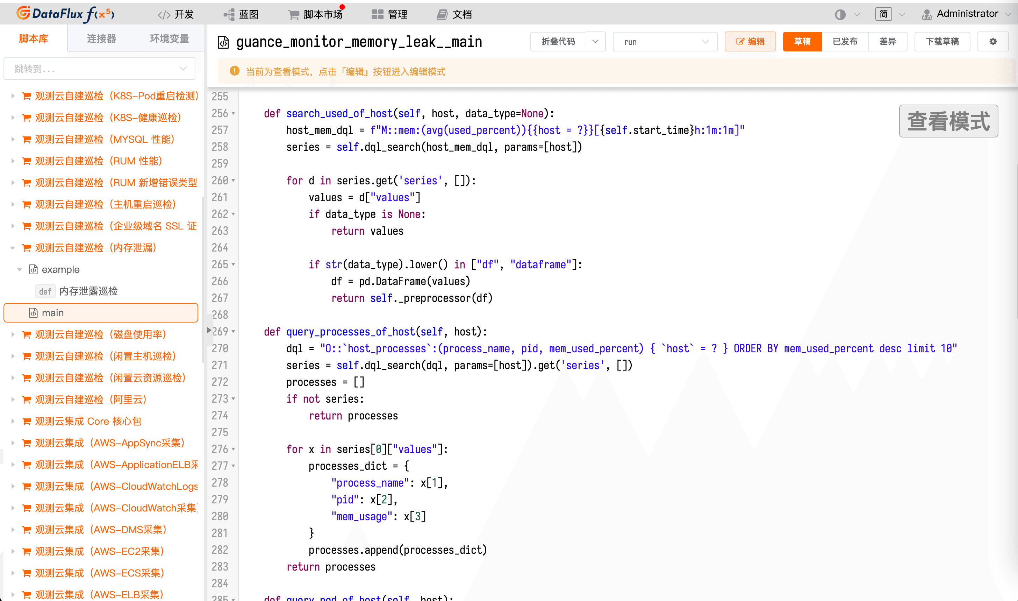
Task: Open the Administrator user menu
Action: click(x=966, y=14)
